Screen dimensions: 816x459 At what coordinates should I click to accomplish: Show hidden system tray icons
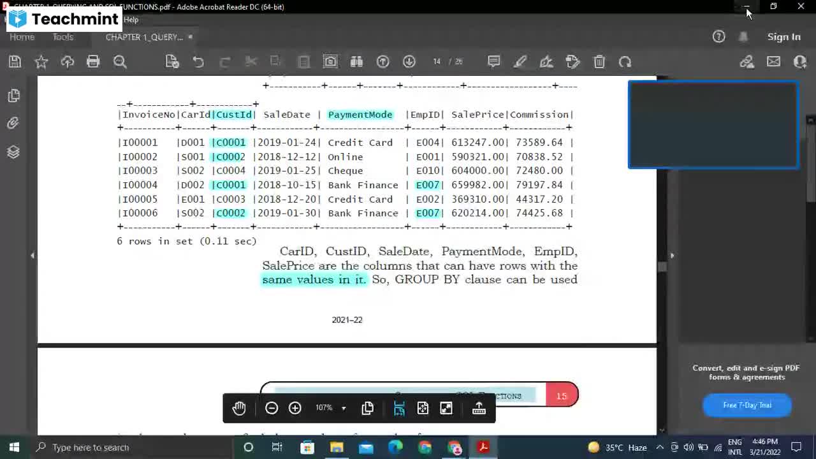[x=660, y=448]
